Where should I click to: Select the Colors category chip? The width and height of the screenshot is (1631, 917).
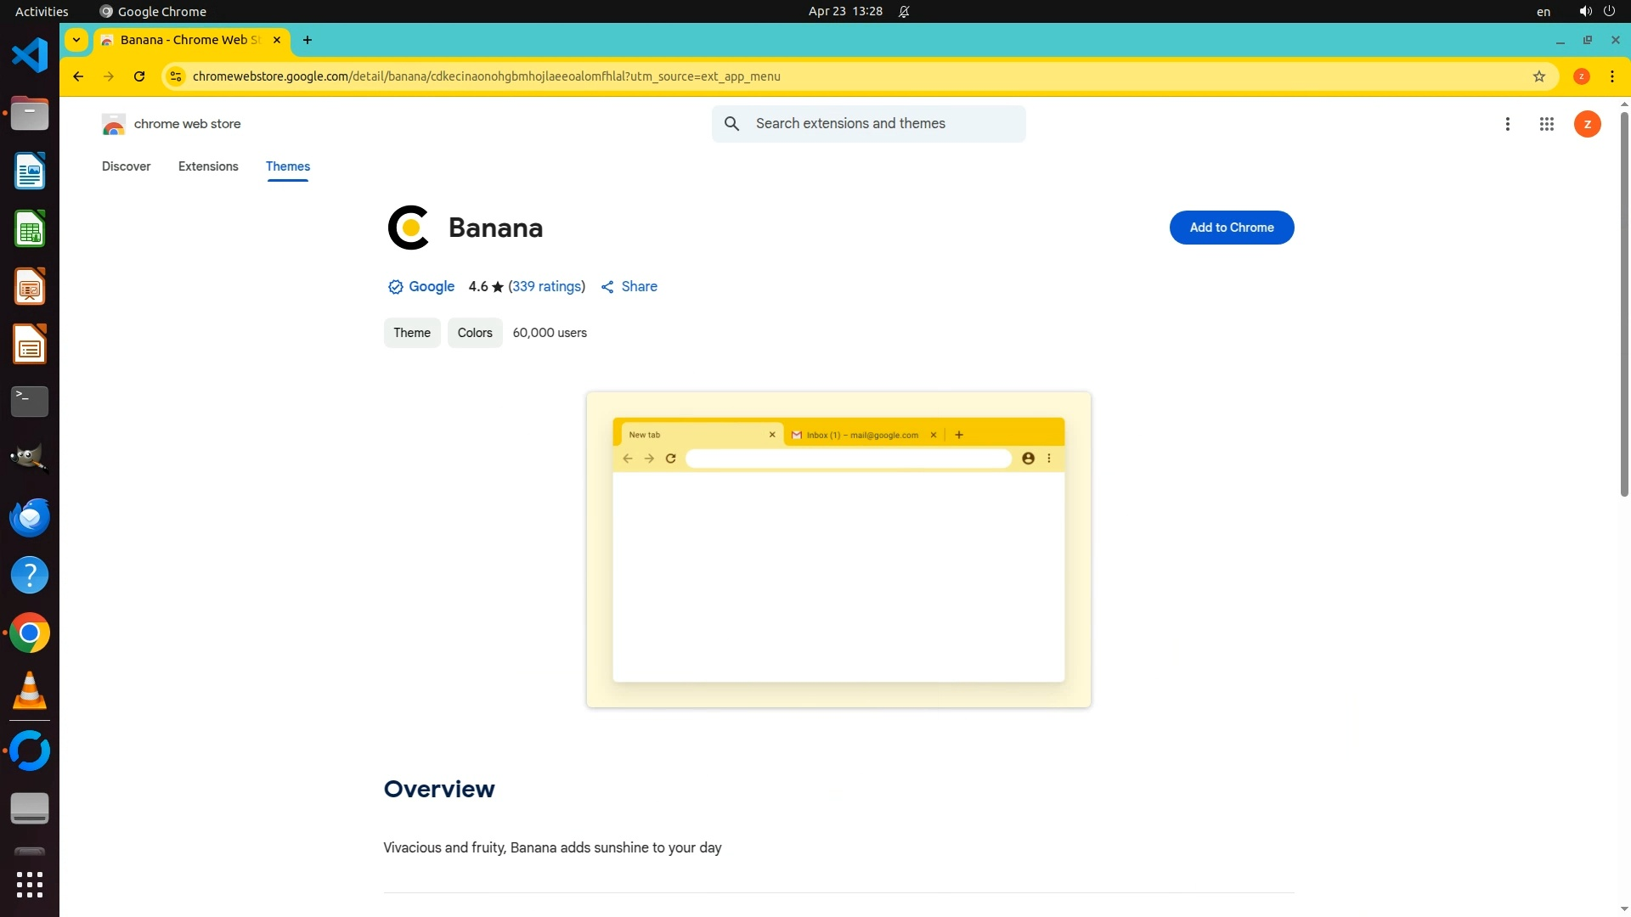click(475, 333)
